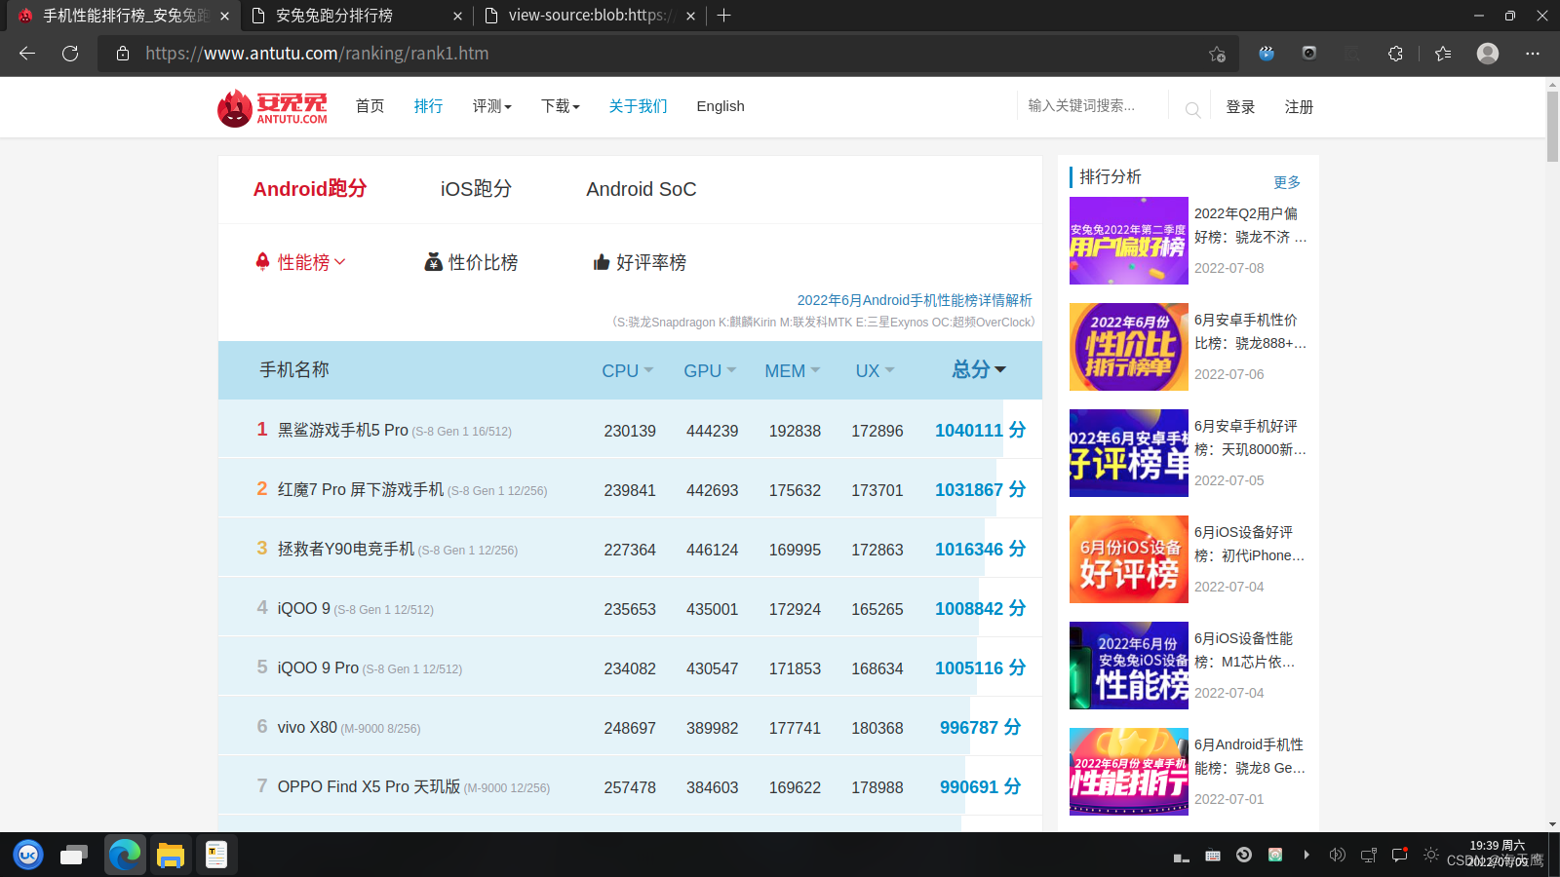The image size is (1560, 877).
Task: Open 排行 in navigation
Action: click(x=428, y=106)
